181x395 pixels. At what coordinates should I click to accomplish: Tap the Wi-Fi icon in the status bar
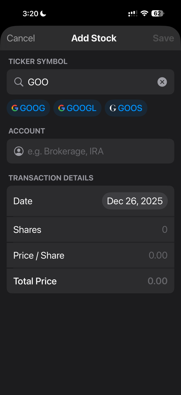144,13
